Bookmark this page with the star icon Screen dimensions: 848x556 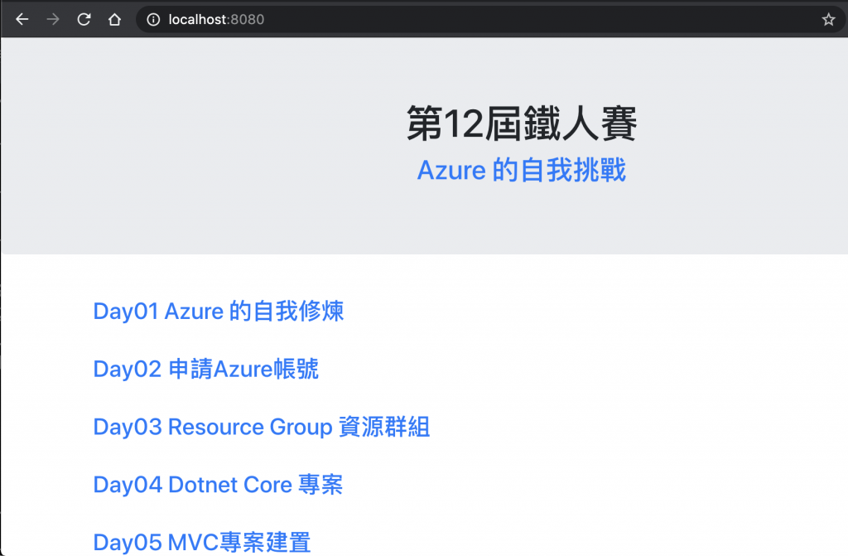pos(828,20)
